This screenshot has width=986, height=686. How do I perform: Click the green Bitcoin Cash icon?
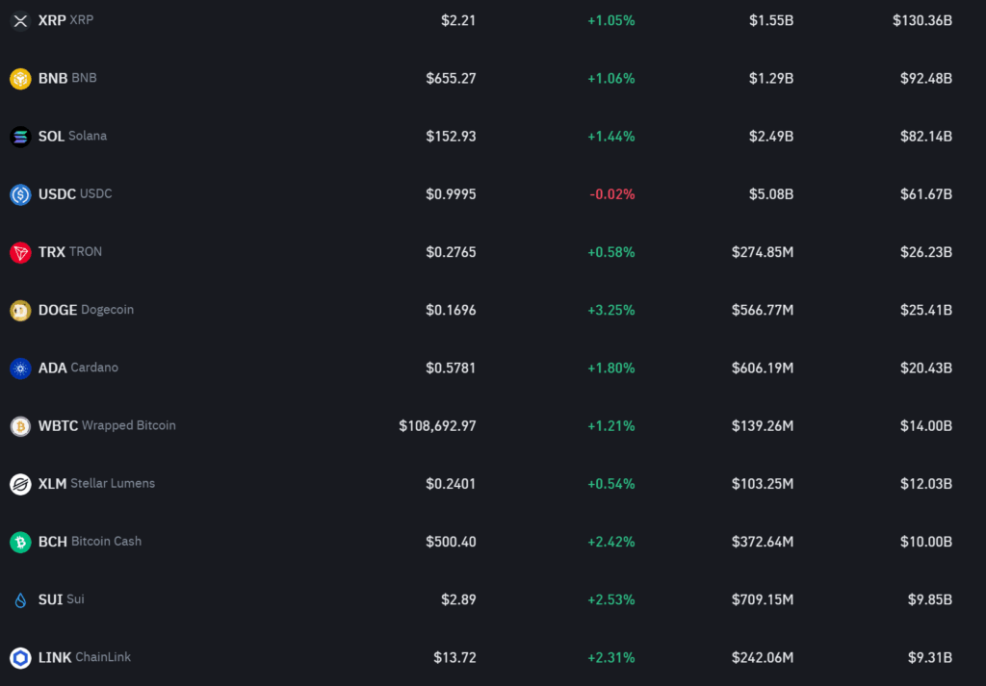20,542
